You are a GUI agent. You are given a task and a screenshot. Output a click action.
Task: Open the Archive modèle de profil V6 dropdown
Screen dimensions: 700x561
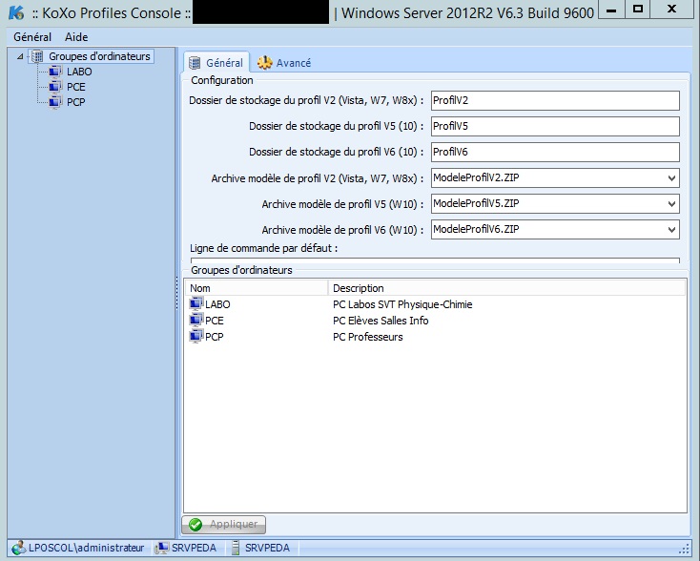pos(671,230)
